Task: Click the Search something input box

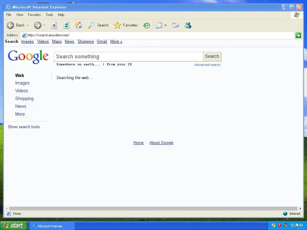Action: point(129,57)
